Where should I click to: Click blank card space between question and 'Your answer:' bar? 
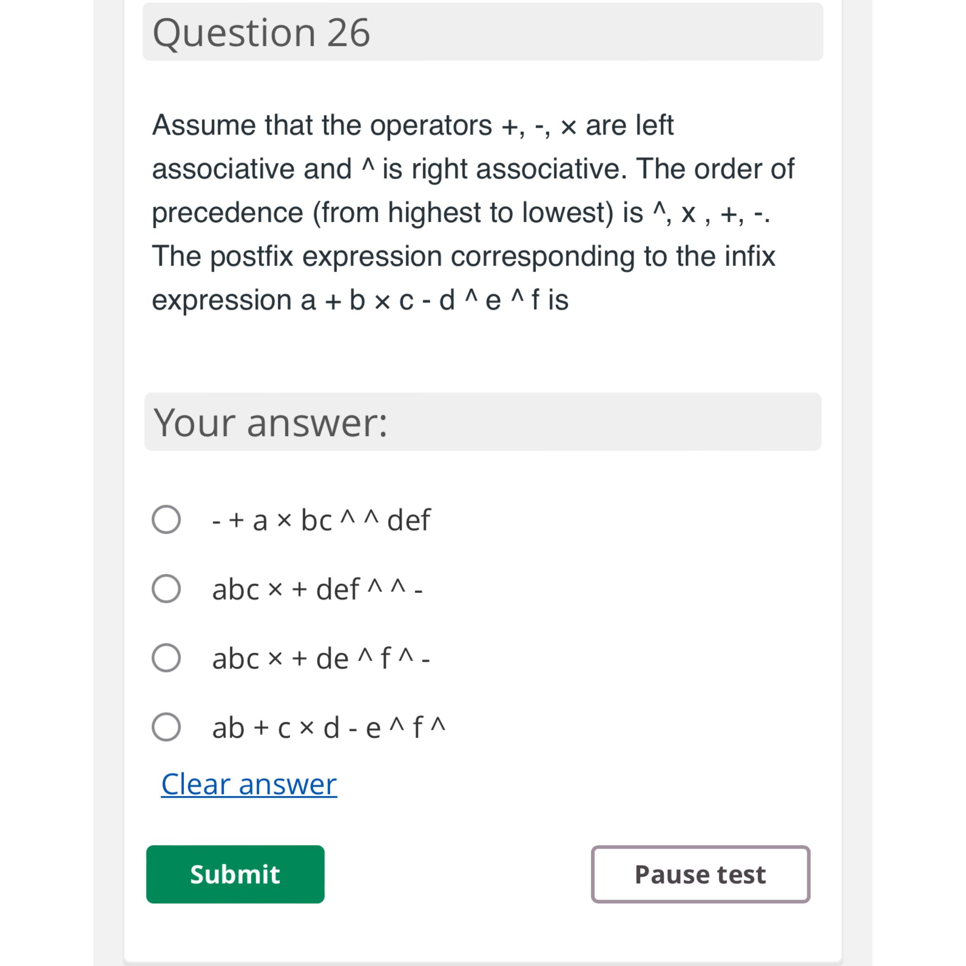pyautogui.click(x=483, y=356)
